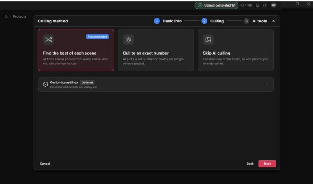Click the gear icon beside Customize settings
This screenshot has height=184, width=313.
[x=46, y=84]
